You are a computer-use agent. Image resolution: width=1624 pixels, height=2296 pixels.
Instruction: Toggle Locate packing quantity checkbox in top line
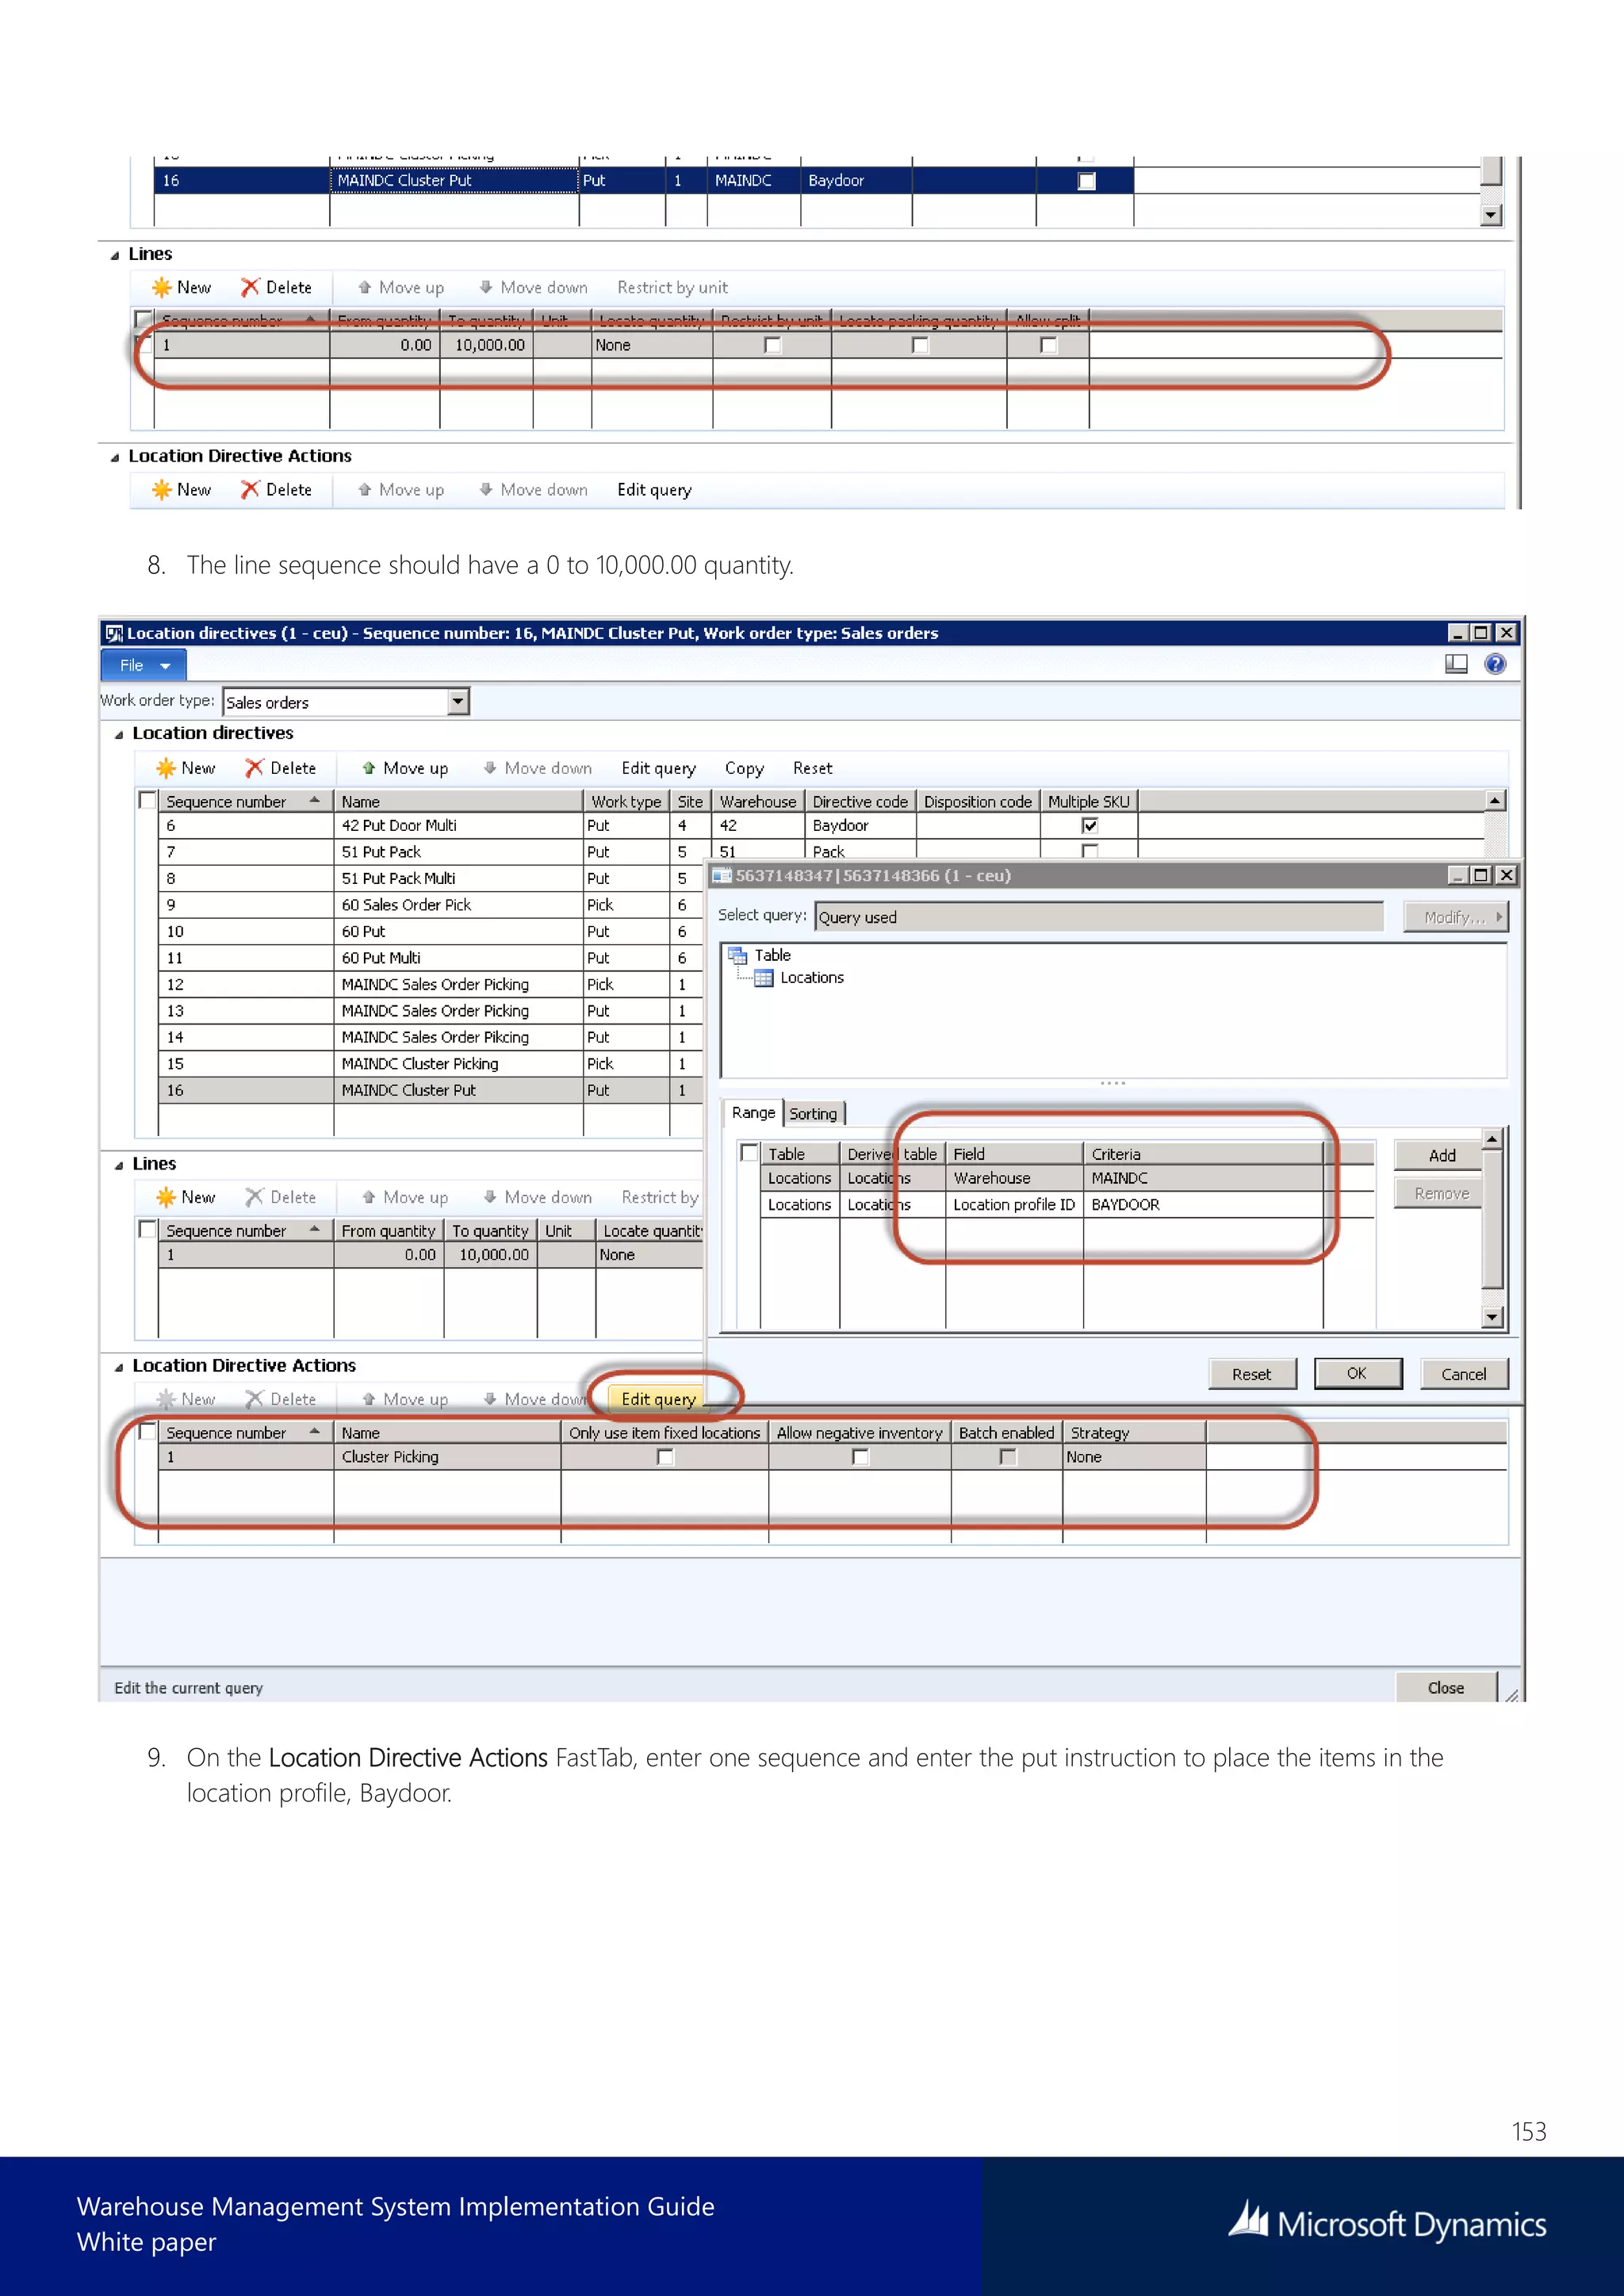click(x=920, y=345)
